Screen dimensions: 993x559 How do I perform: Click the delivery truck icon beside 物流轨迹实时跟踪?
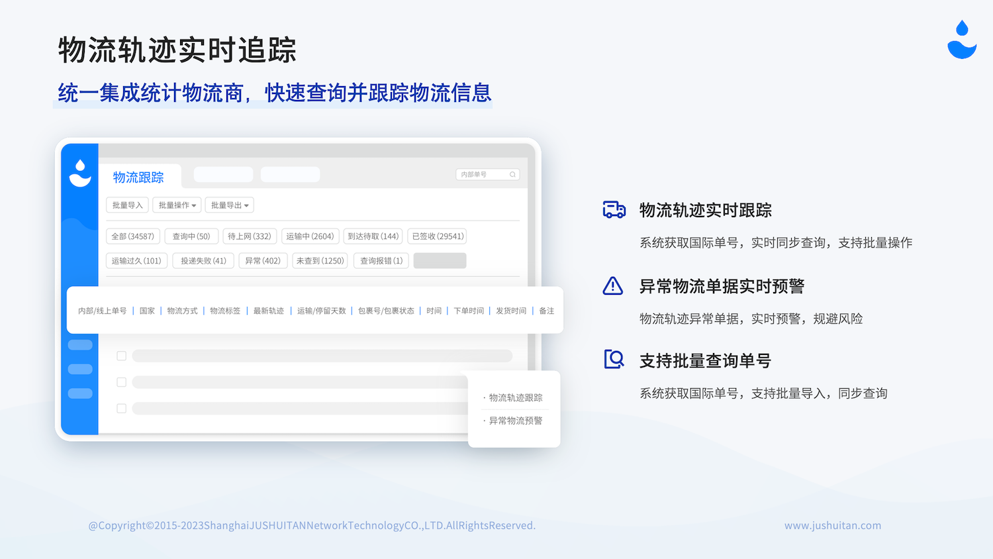(614, 210)
